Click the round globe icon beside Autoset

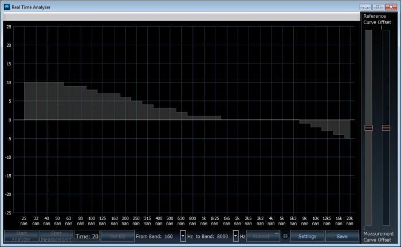(285, 236)
